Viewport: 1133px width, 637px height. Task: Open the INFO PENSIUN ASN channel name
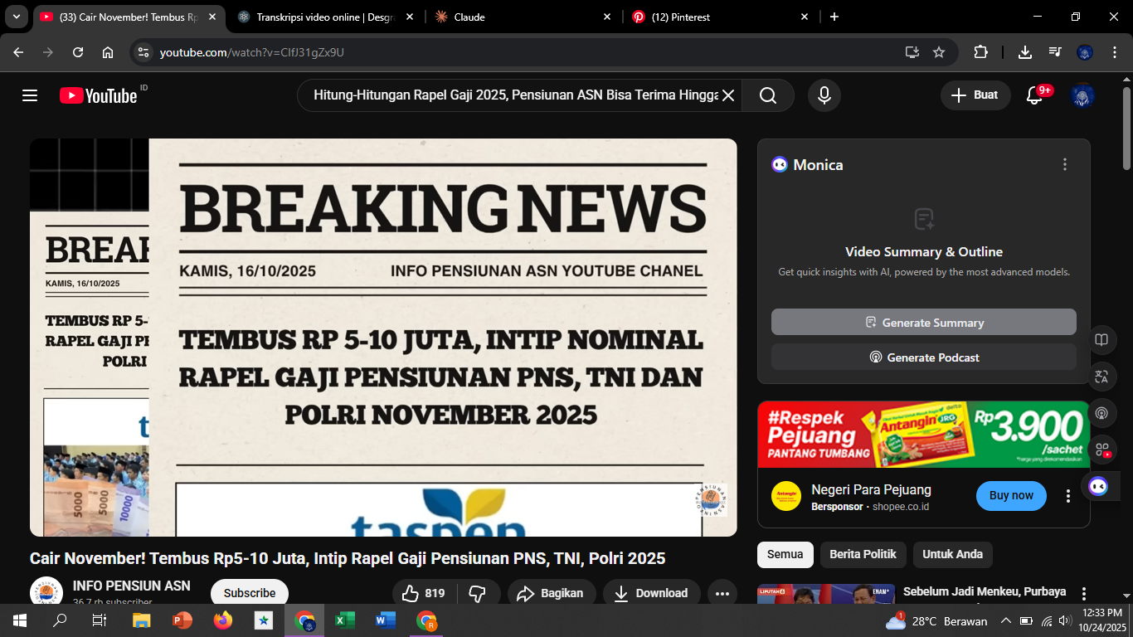pyautogui.click(x=132, y=586)
